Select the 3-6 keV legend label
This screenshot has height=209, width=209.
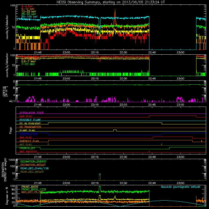click(27, 6)
